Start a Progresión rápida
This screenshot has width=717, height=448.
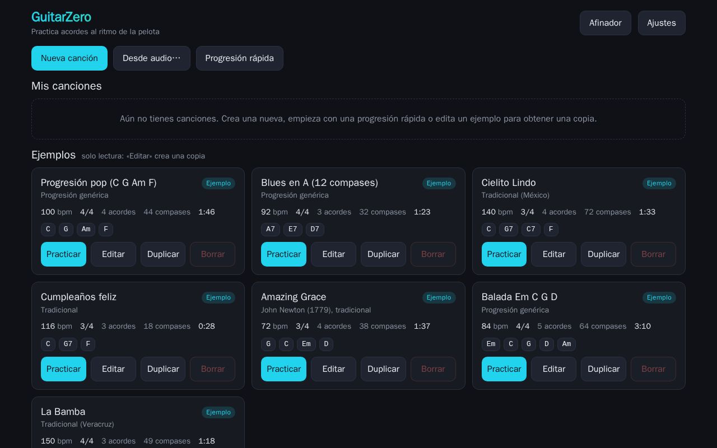(x=240, y=58)
